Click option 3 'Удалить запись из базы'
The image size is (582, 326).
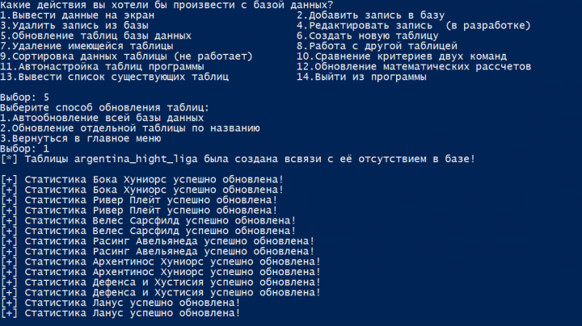click(74, 26)
